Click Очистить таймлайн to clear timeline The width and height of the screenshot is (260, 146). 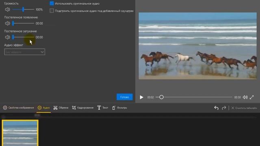pyautogui.click(x=244, y=108)
